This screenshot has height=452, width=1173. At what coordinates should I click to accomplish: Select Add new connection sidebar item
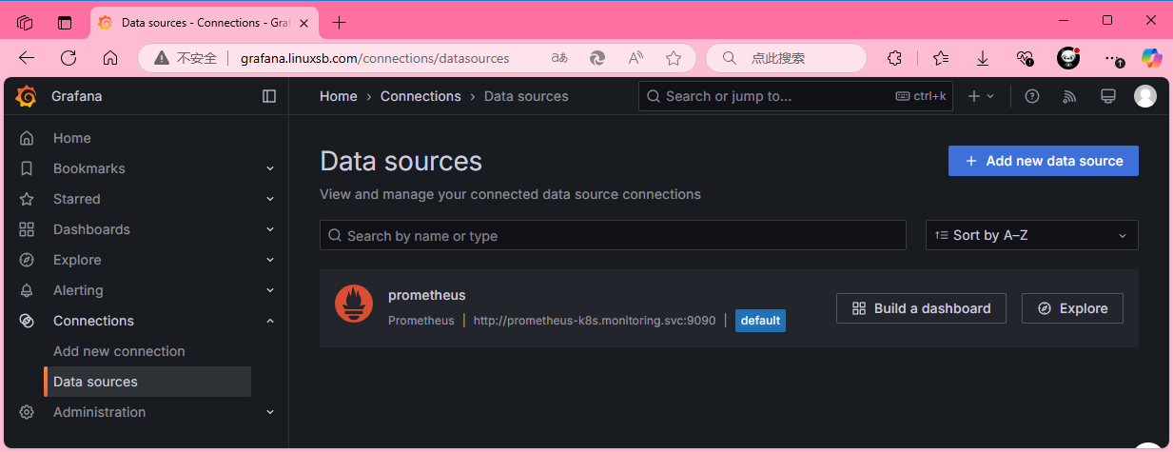tap(119, 351)
